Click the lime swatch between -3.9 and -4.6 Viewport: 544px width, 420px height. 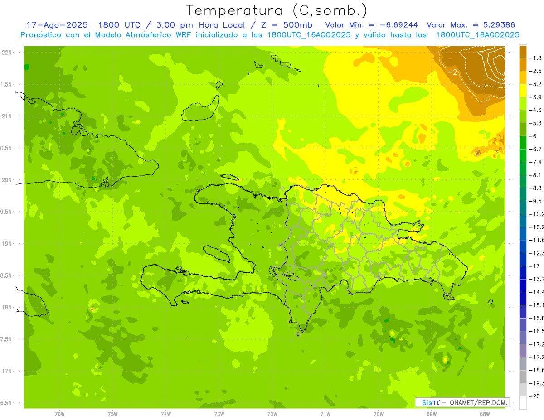point(523,103)
